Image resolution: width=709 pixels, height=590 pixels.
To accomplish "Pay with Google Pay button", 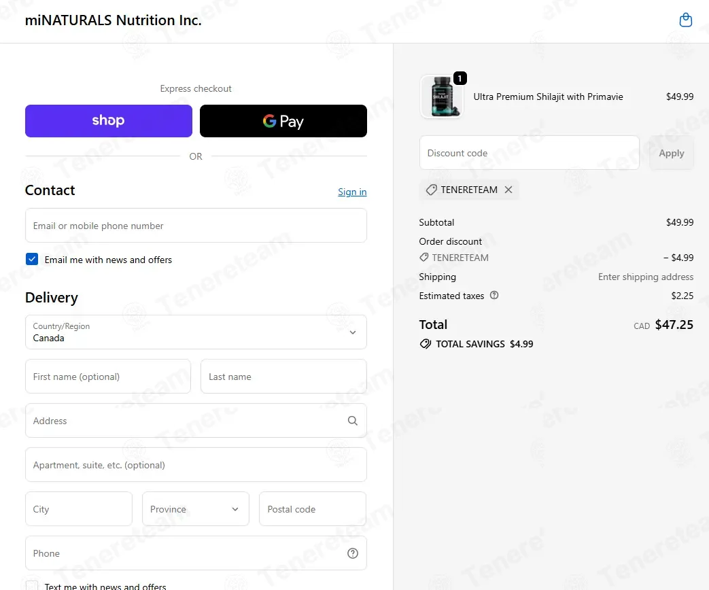I will point(283,121).
